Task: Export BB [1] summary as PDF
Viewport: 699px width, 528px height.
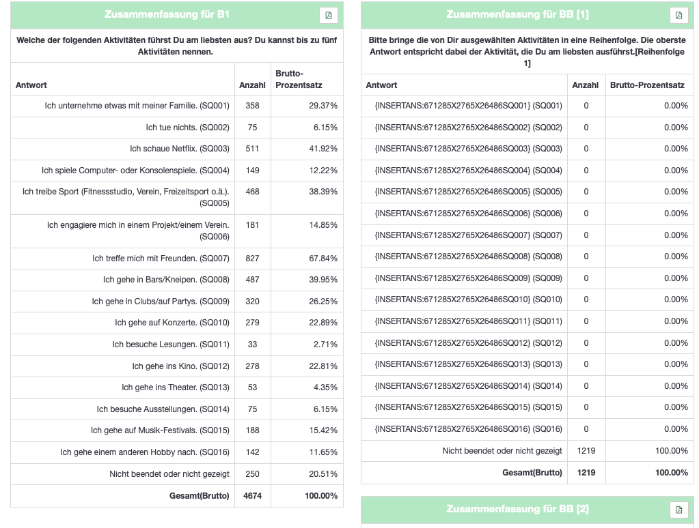Action: (x=679, y=15)
